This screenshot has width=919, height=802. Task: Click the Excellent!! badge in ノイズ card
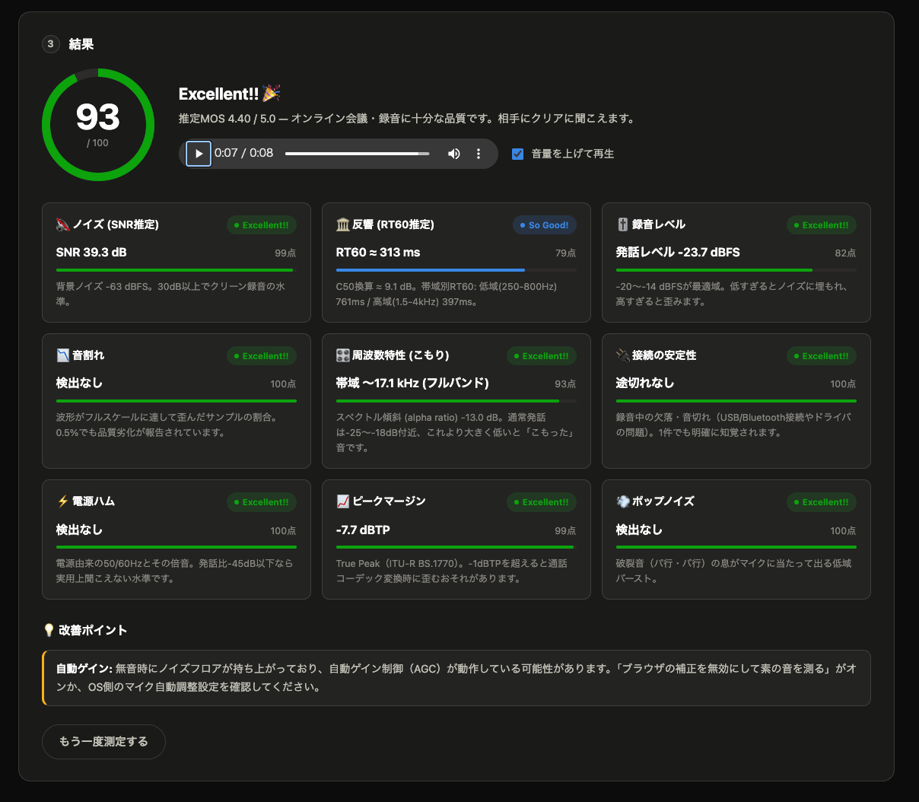(262, 225)
